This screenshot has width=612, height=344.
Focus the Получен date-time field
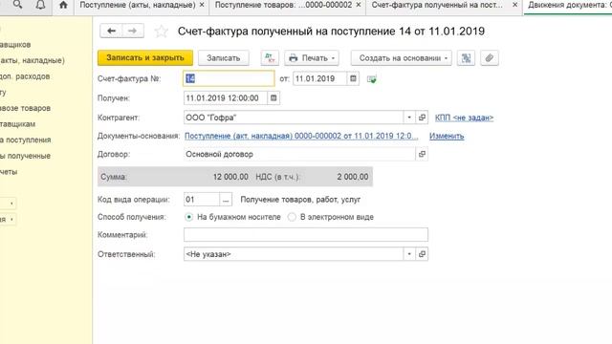click(226, 98)
